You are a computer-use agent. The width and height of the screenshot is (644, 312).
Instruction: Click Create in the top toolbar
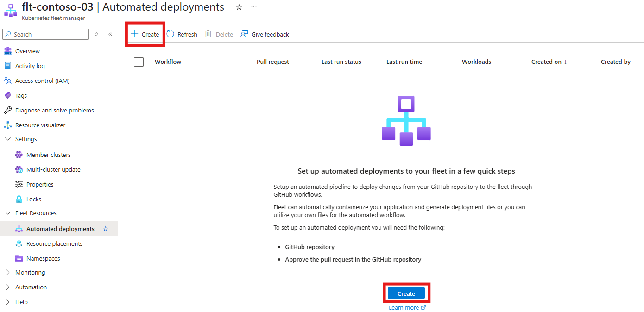(x=145, y=34)
